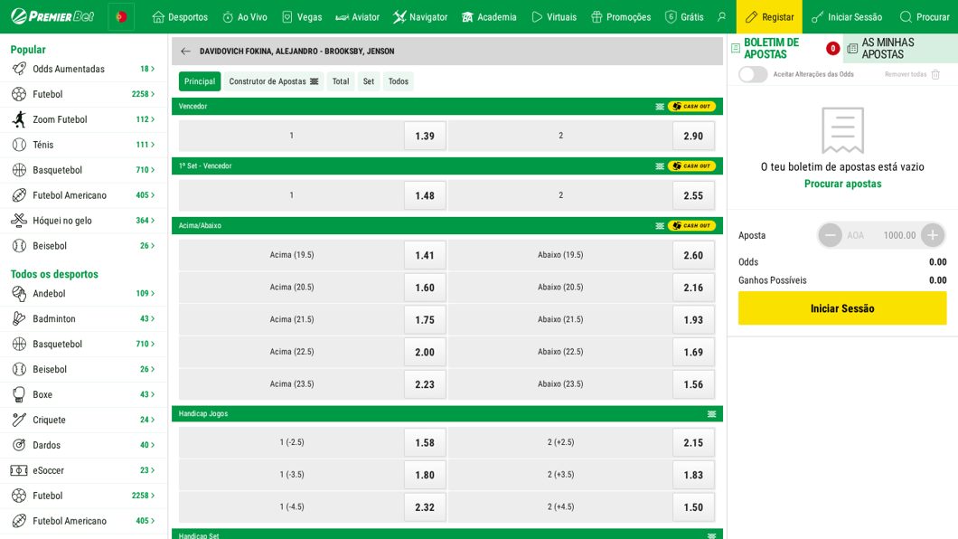The image size is (958, 539).
Task: Click the bet slip counter badge showing 0
Action: [x=832, y=48]
